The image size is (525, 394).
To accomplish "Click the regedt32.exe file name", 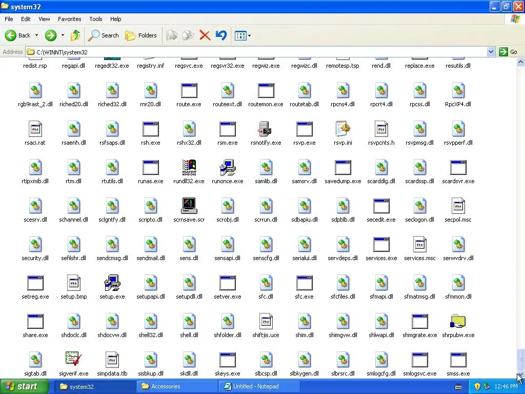I will tap(112, 66).
